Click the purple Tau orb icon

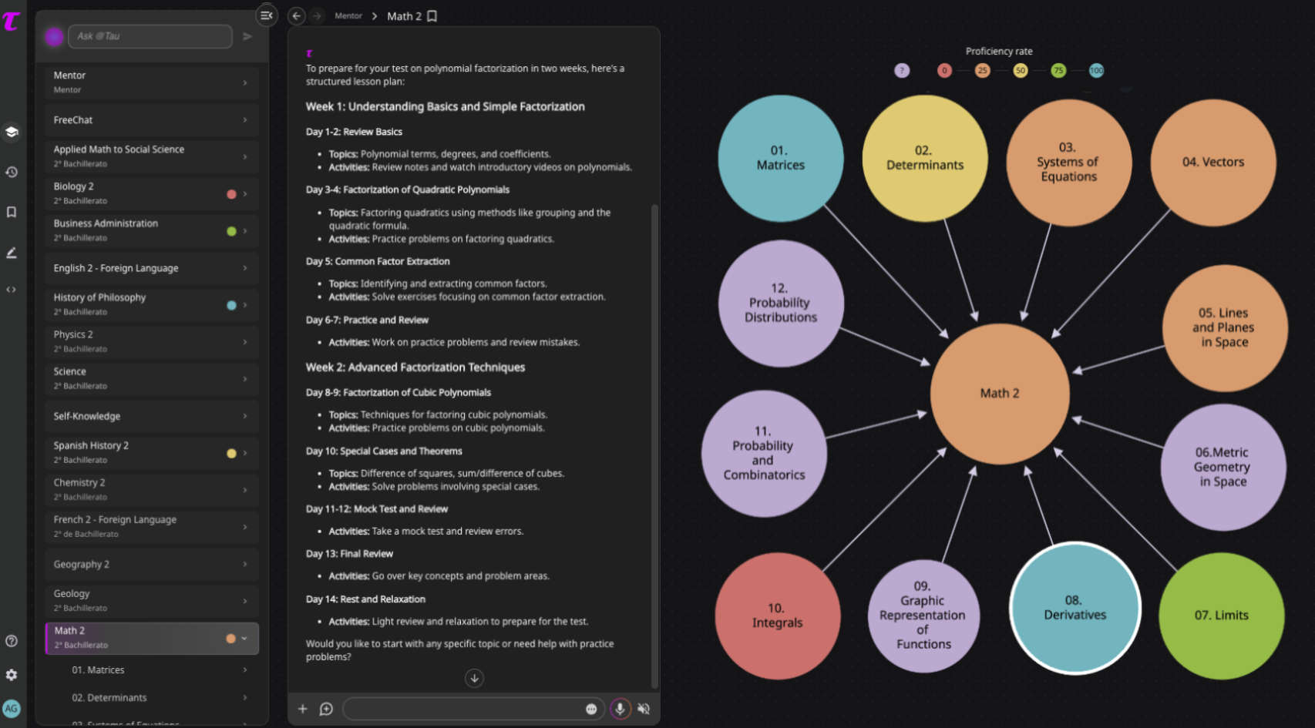54,36
